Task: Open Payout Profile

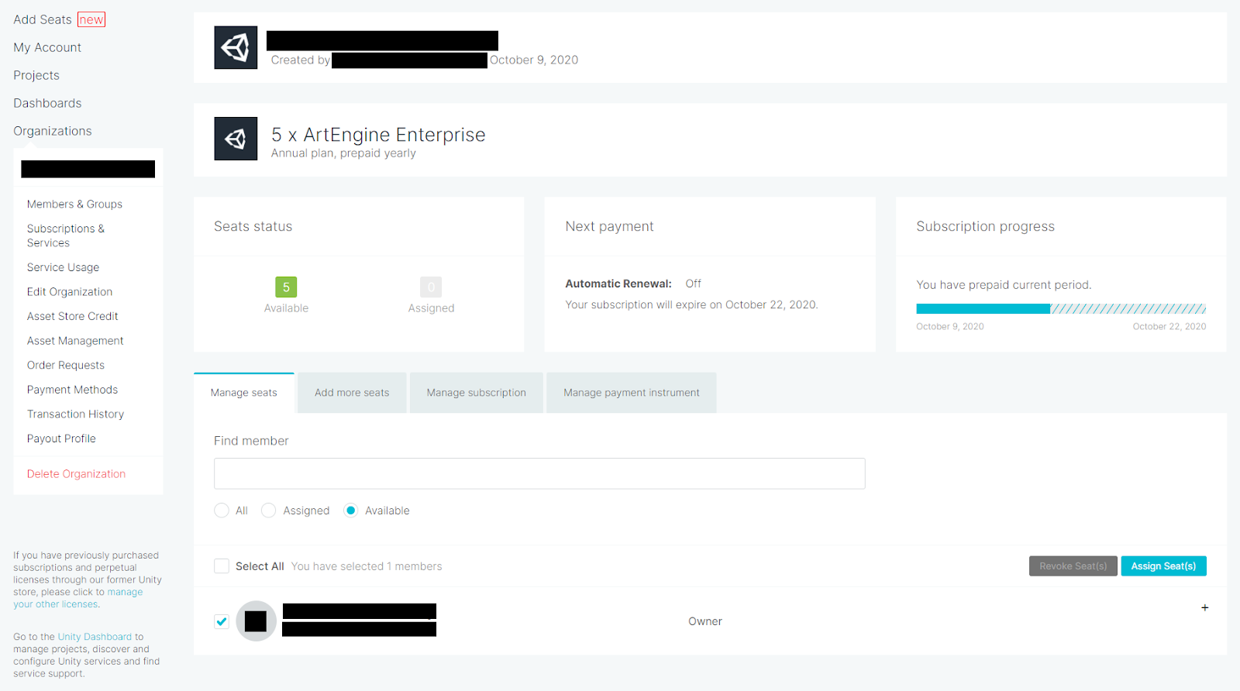Action: pyautogui.click(x=61, y=438)
